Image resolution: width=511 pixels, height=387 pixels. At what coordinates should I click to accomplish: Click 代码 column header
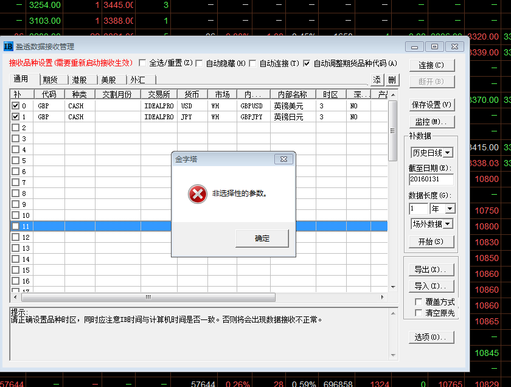49,94
